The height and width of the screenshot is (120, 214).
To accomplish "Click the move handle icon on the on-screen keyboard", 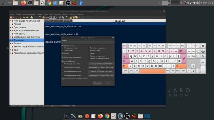I will 203,51.
